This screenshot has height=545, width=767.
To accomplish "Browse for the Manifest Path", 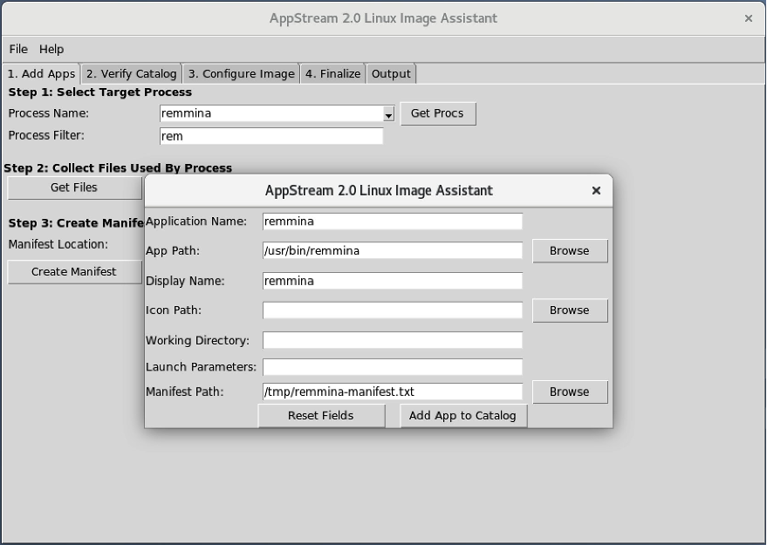I will (x=569, y=392).
